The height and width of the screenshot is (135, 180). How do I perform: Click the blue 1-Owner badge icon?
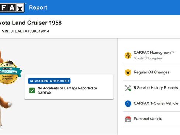128,104
